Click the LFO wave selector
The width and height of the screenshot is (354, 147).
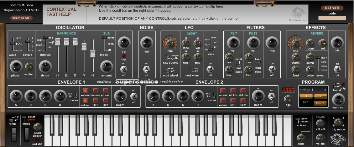[210, 43]
